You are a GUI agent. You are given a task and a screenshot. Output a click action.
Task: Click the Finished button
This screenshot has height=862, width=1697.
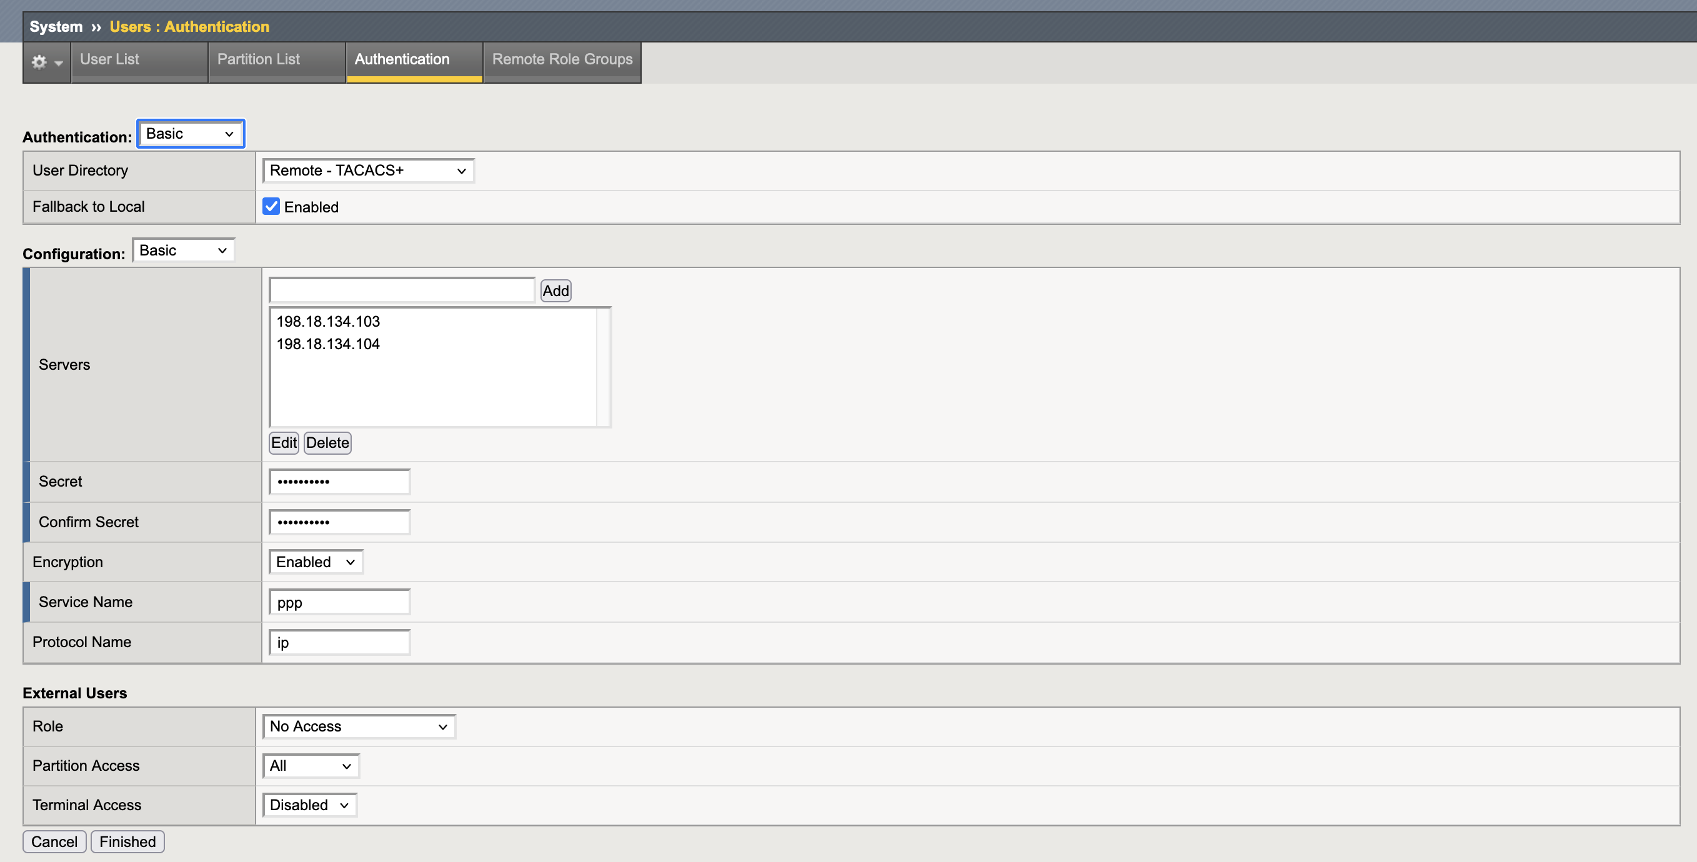(127, 841)
